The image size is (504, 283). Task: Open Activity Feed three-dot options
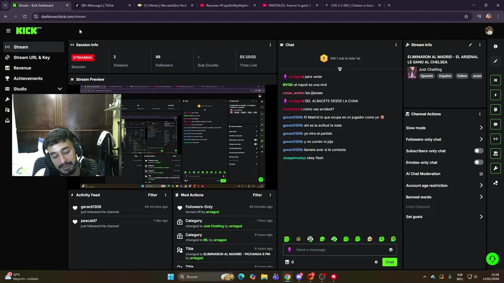point(165,195)
